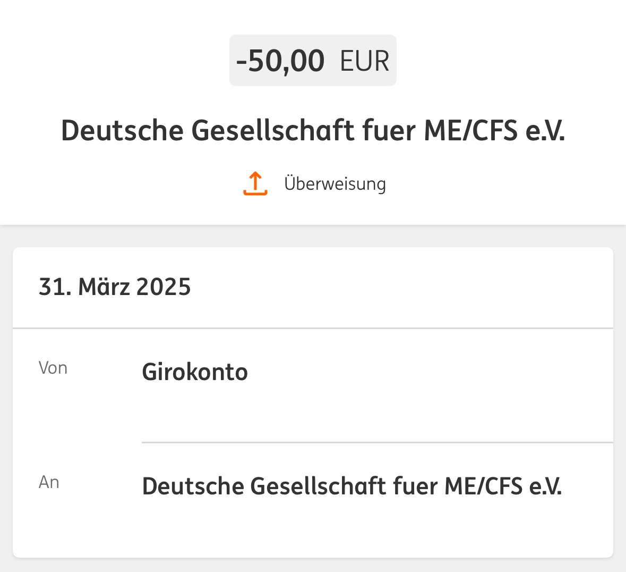Click the orange transfer arrow icon
The image size is (626, 572).
click(x=255, y=183)
